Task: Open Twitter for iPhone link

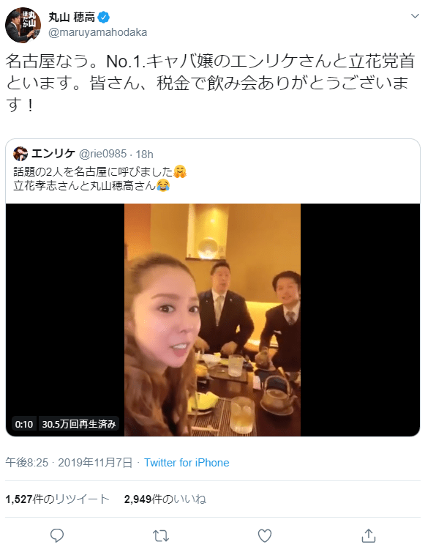Action: click(x=187, y=463)
